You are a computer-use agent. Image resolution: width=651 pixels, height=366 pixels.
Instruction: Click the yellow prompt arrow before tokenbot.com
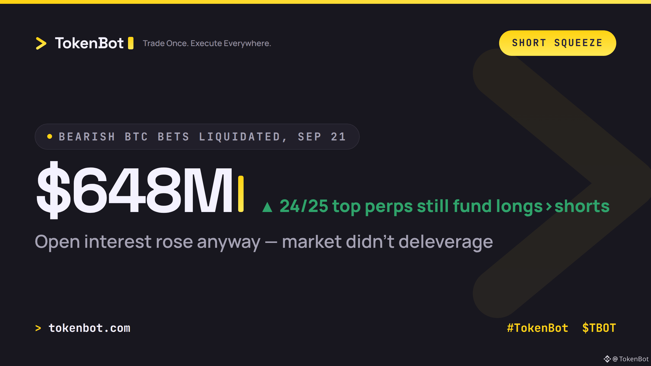click(38, 328)
